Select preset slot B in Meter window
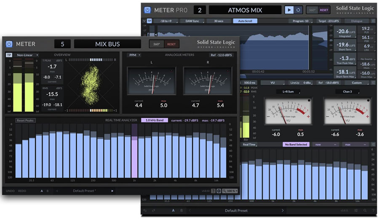The image size is (379, 219). pos(48,191)
